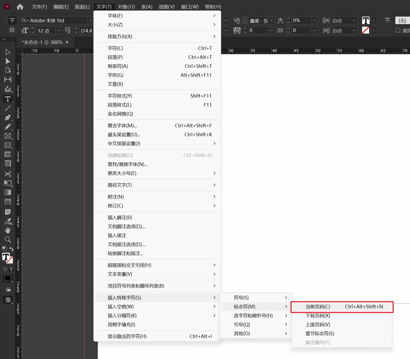Click the 查找/替换字体(N)... entry
The height and width of the screenshot is (359, 410).
coord(127,164)
